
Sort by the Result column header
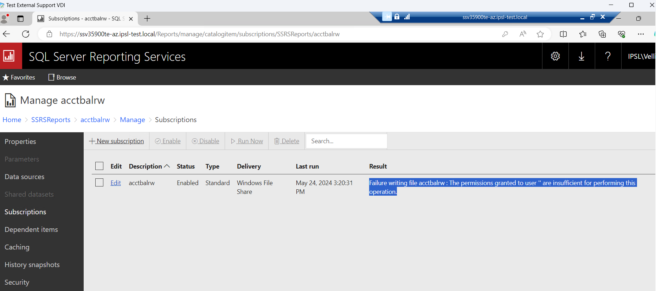tap(378, 166)
